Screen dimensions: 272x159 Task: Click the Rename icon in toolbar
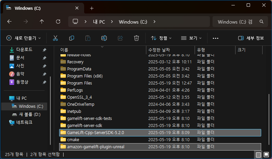pos(104,38)
